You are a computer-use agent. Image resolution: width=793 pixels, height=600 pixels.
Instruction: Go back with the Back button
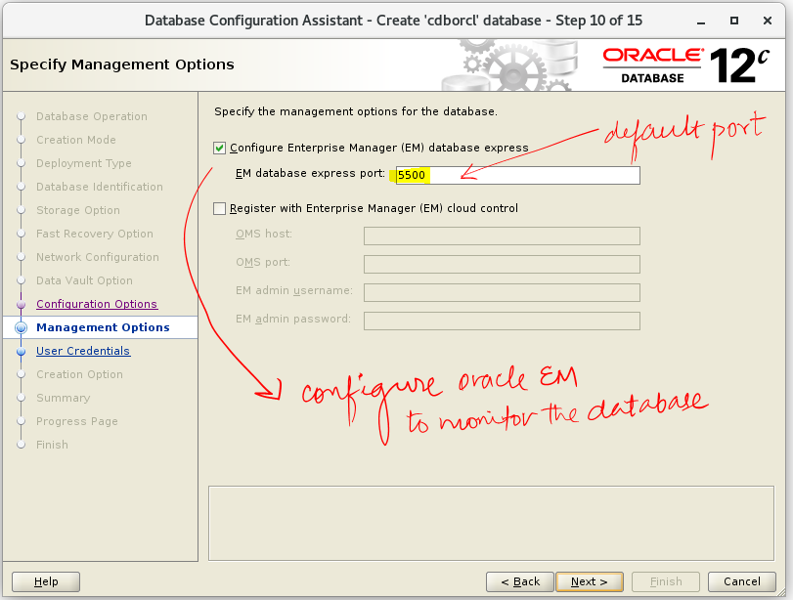click(520, 581)
